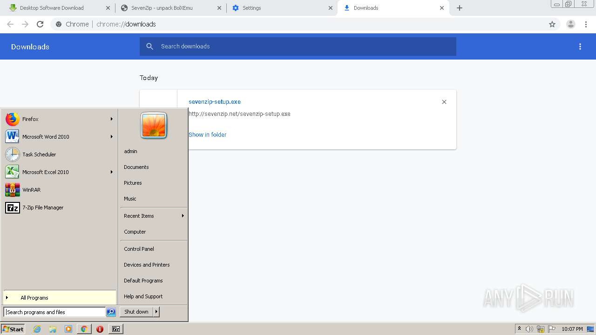The width and height of the screenshot is (596, 335).
Task: Open the volume speaker tray icon
Action: pyautogui.click(x=529, y=329)
